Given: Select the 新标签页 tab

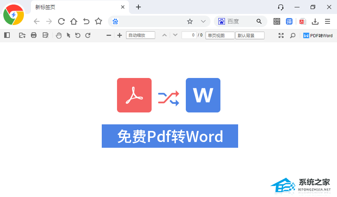Looking at the screenshot, I should pos(80,7).
